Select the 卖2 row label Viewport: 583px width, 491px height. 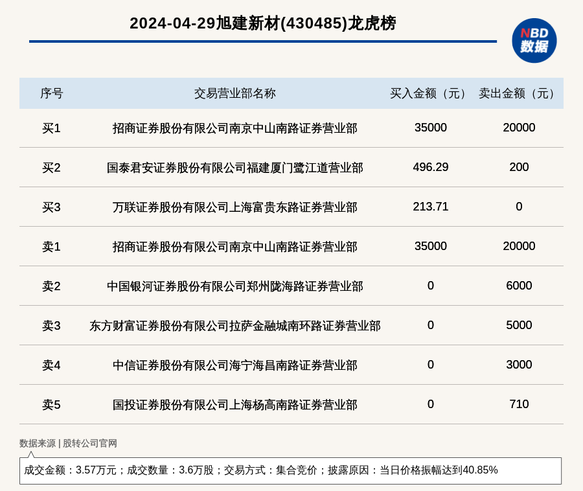(51, 286)
